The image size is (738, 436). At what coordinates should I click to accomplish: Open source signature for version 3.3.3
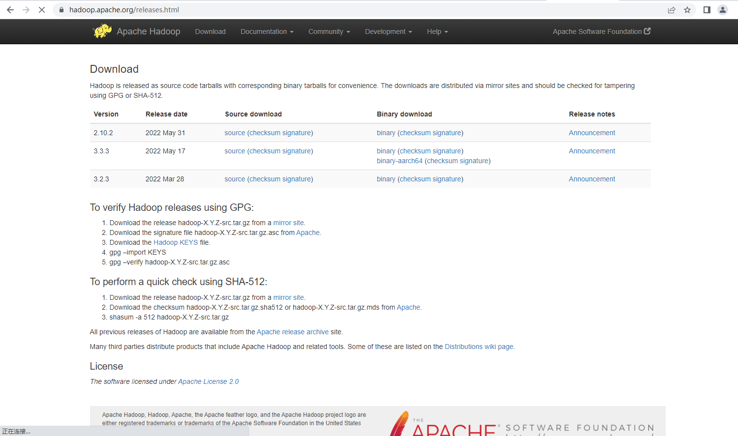pos(297,151)
